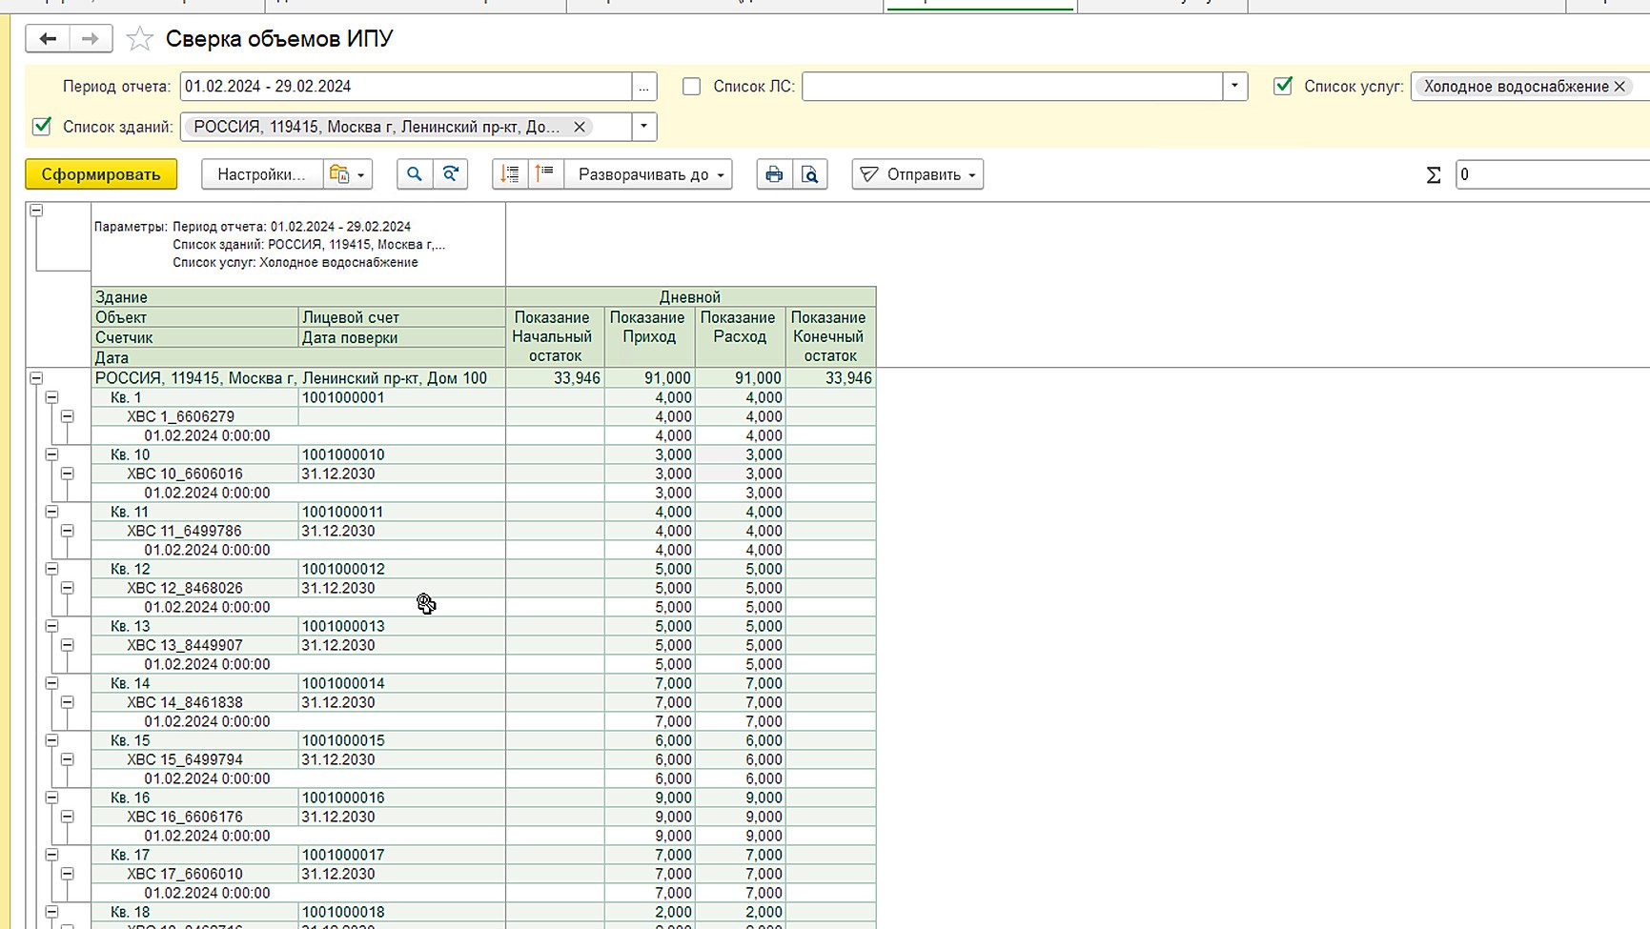Select the meter cell ХВС 15_6499794
This screenshot has width=1650, height=929.
click(x=194, y=759)
